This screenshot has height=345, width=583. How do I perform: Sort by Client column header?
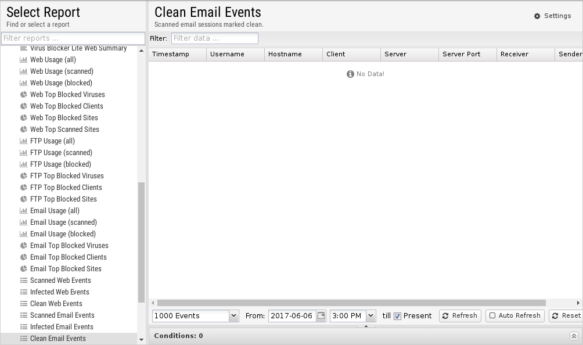pyautogui.click(x=352, y=54)
